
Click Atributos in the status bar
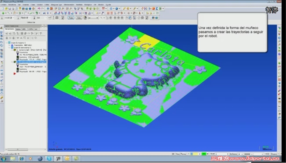tap(233, 154)
